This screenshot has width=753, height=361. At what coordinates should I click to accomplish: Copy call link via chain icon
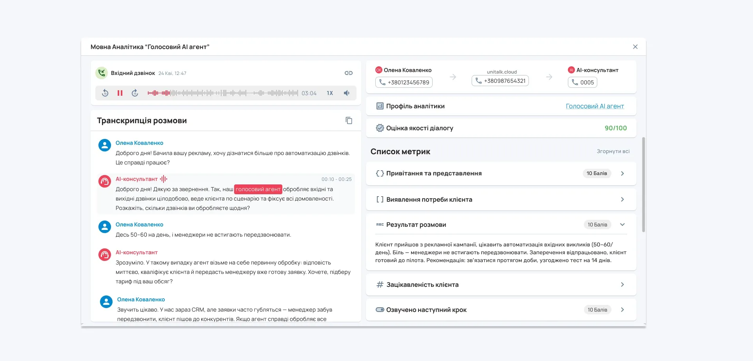point(349,73)
